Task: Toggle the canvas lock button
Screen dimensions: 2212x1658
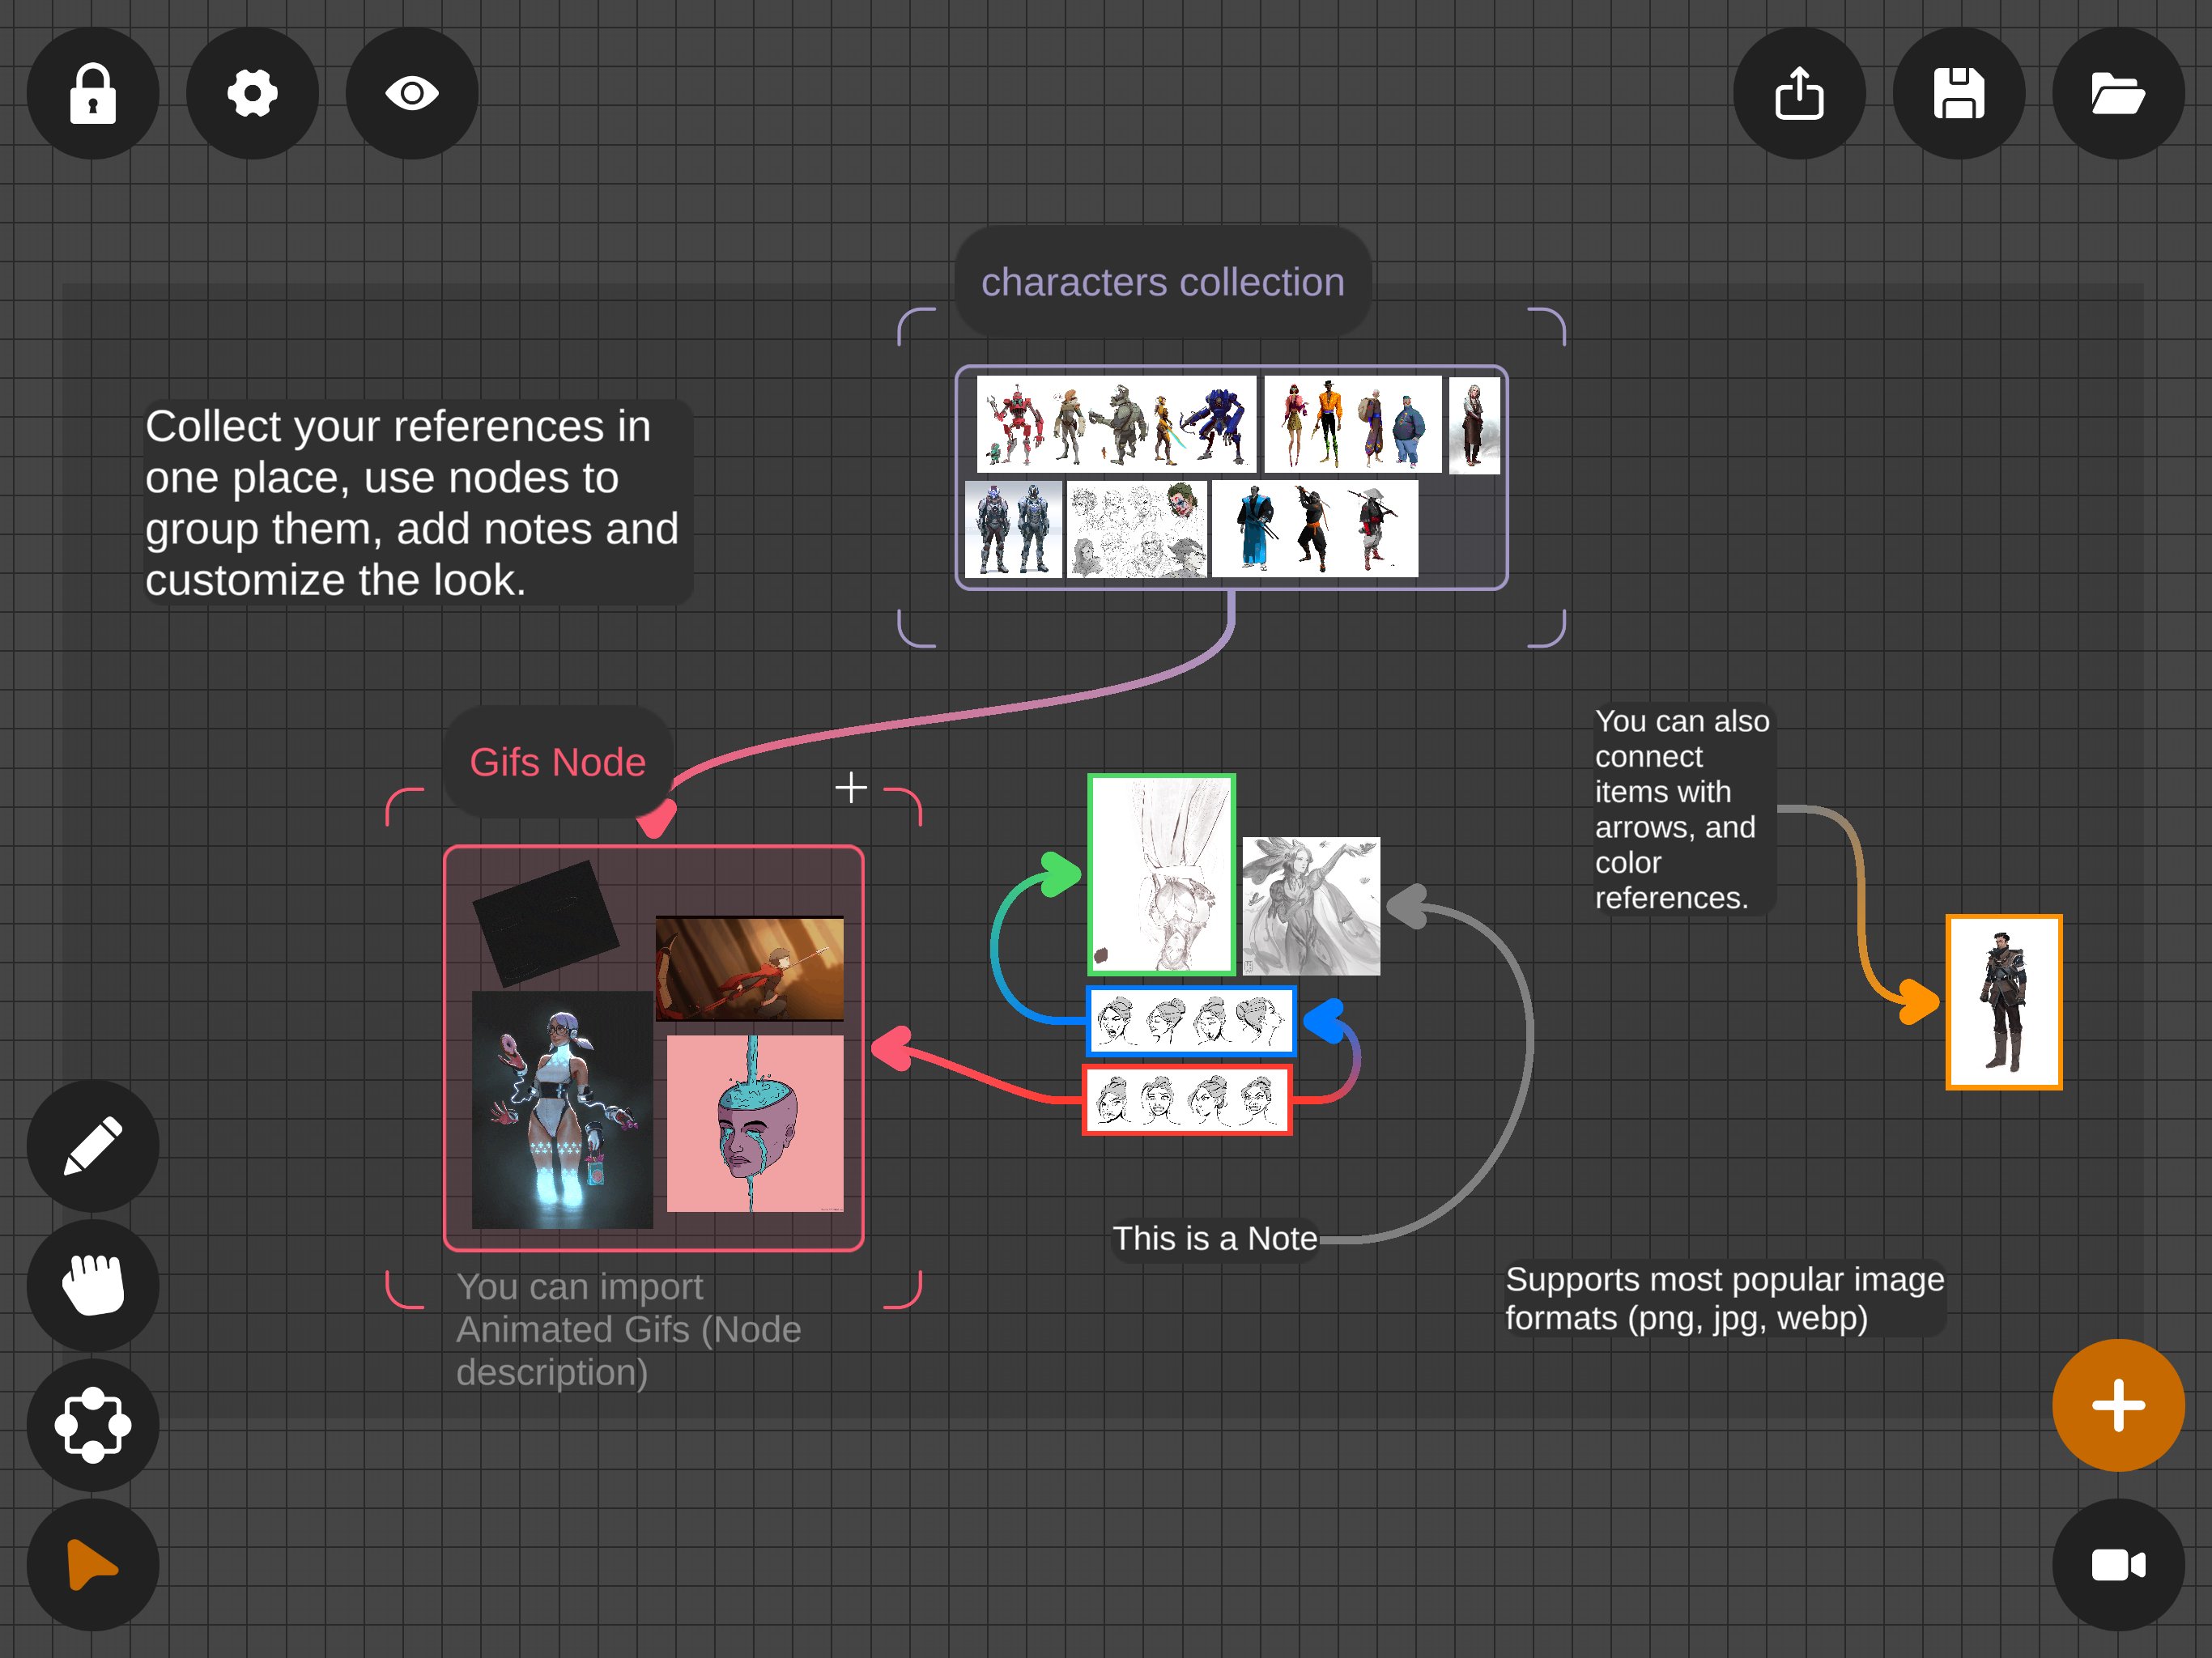Action: tap(92, 93)
